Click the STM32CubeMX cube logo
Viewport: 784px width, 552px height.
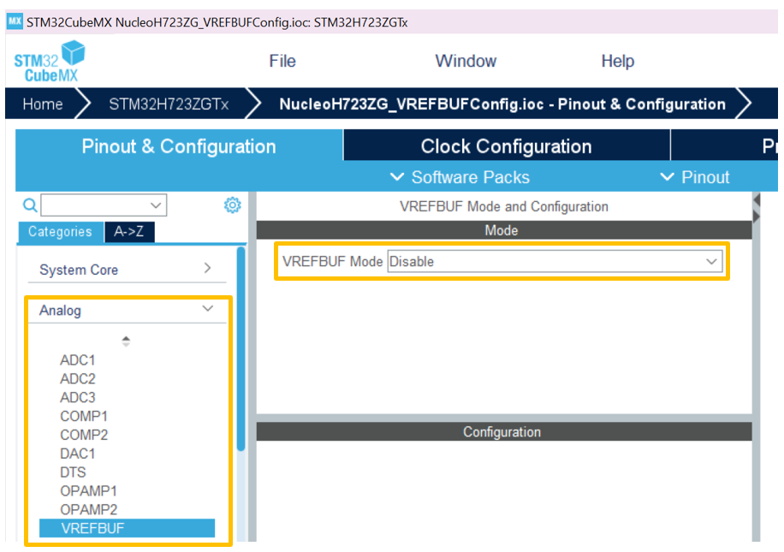click(x=50, y=62)
